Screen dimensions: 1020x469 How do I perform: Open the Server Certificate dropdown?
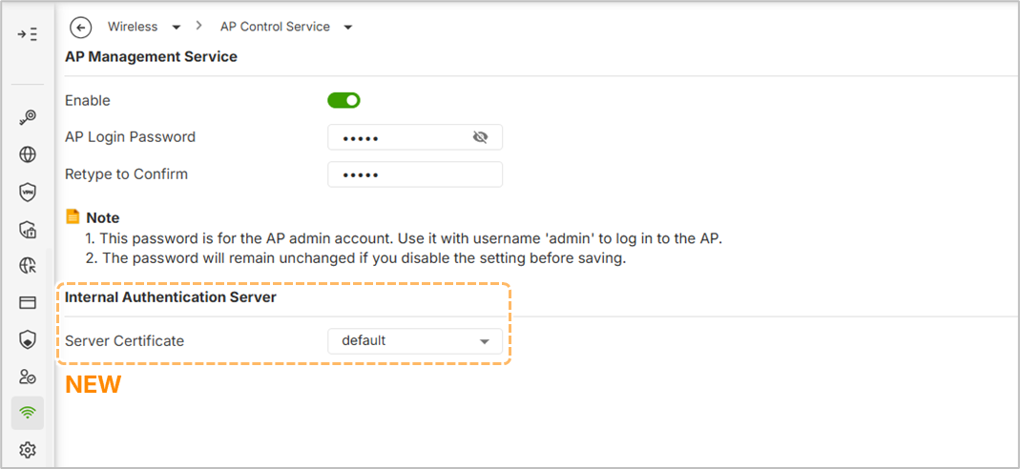414,340
